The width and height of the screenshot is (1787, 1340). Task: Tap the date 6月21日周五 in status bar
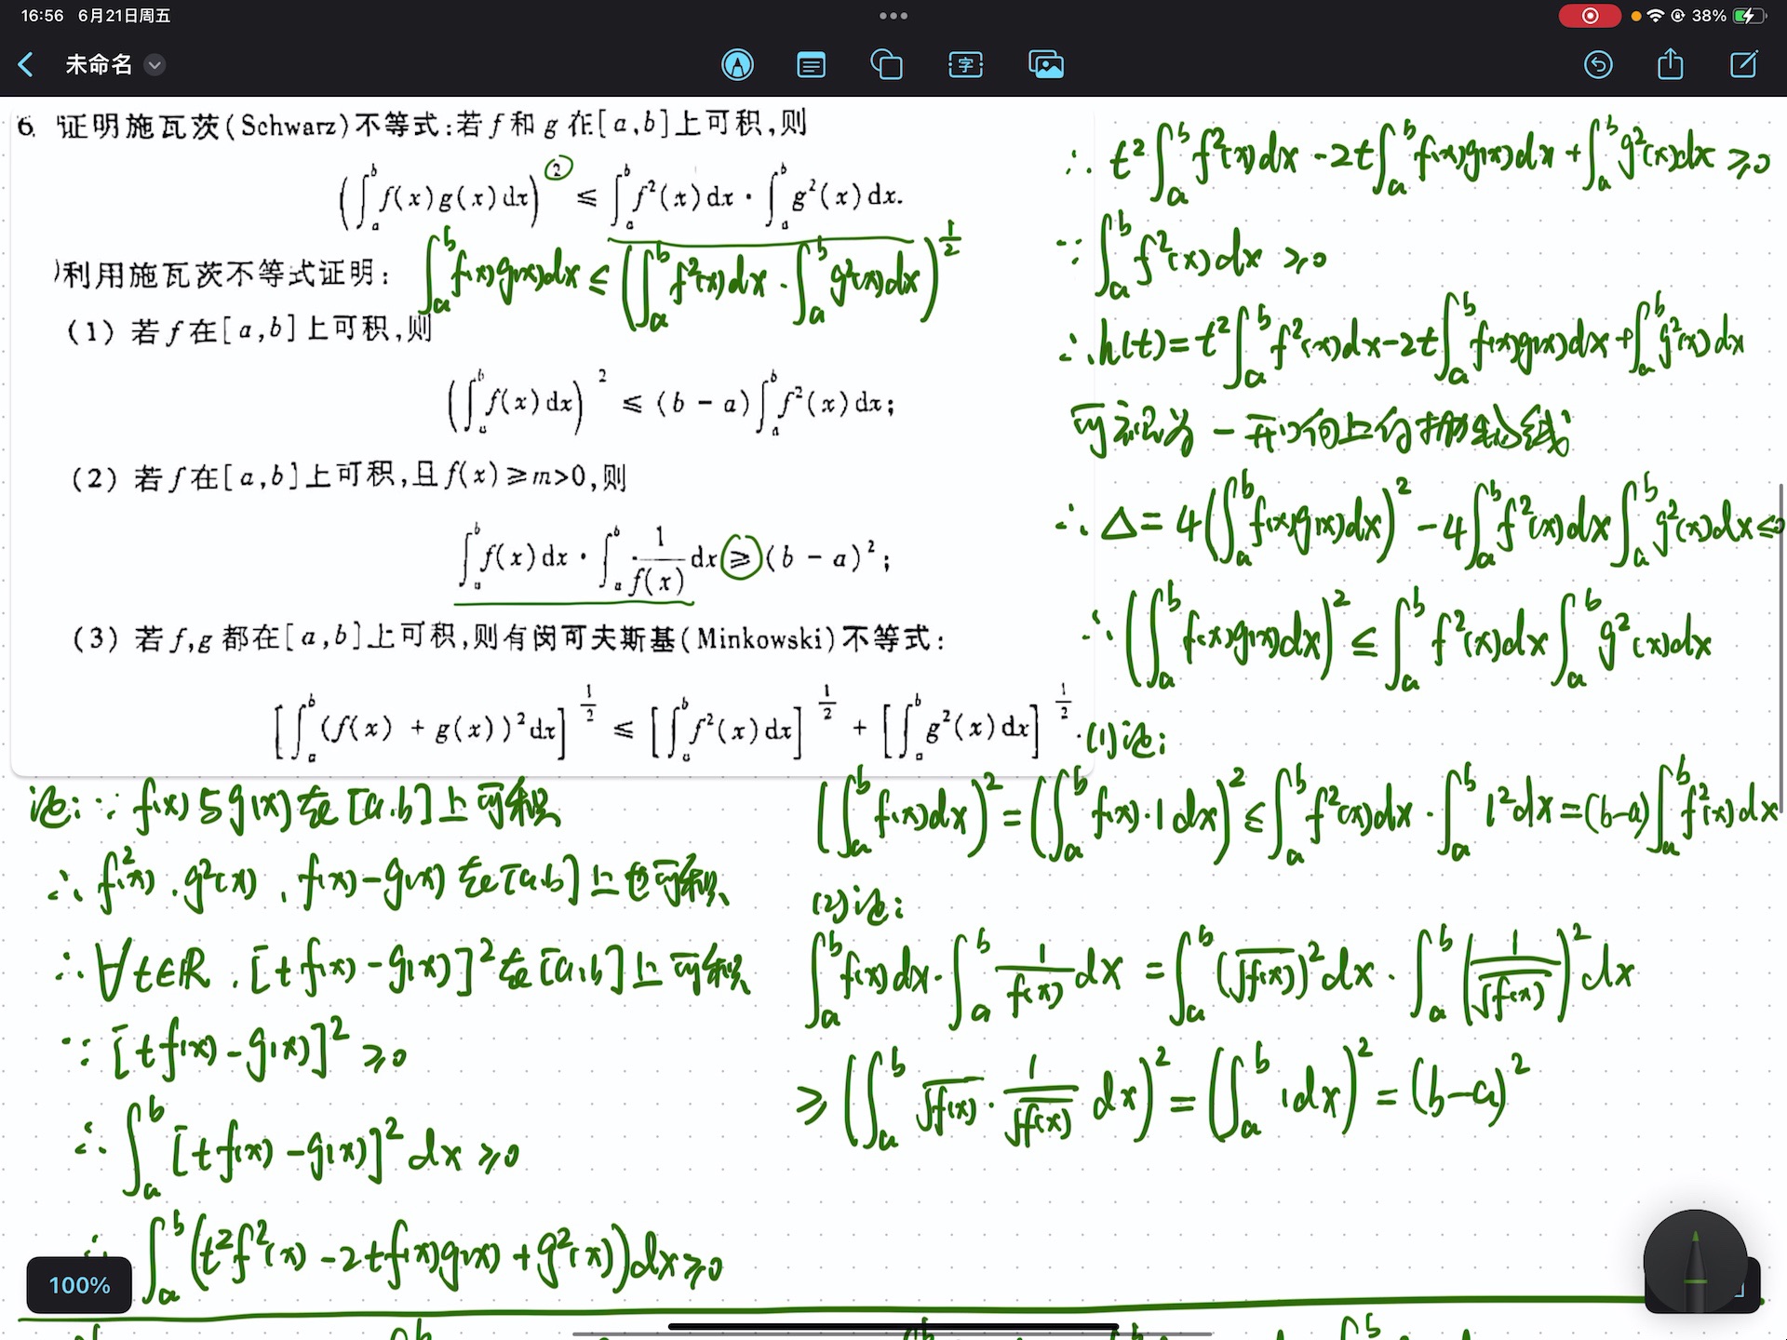point(124,16)
